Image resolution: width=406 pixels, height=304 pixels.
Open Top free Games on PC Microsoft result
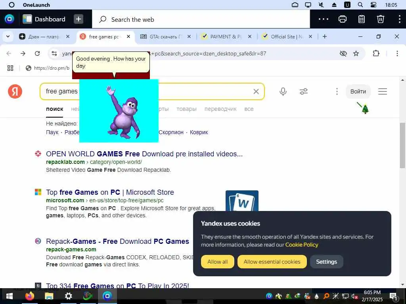click(110, 192)
